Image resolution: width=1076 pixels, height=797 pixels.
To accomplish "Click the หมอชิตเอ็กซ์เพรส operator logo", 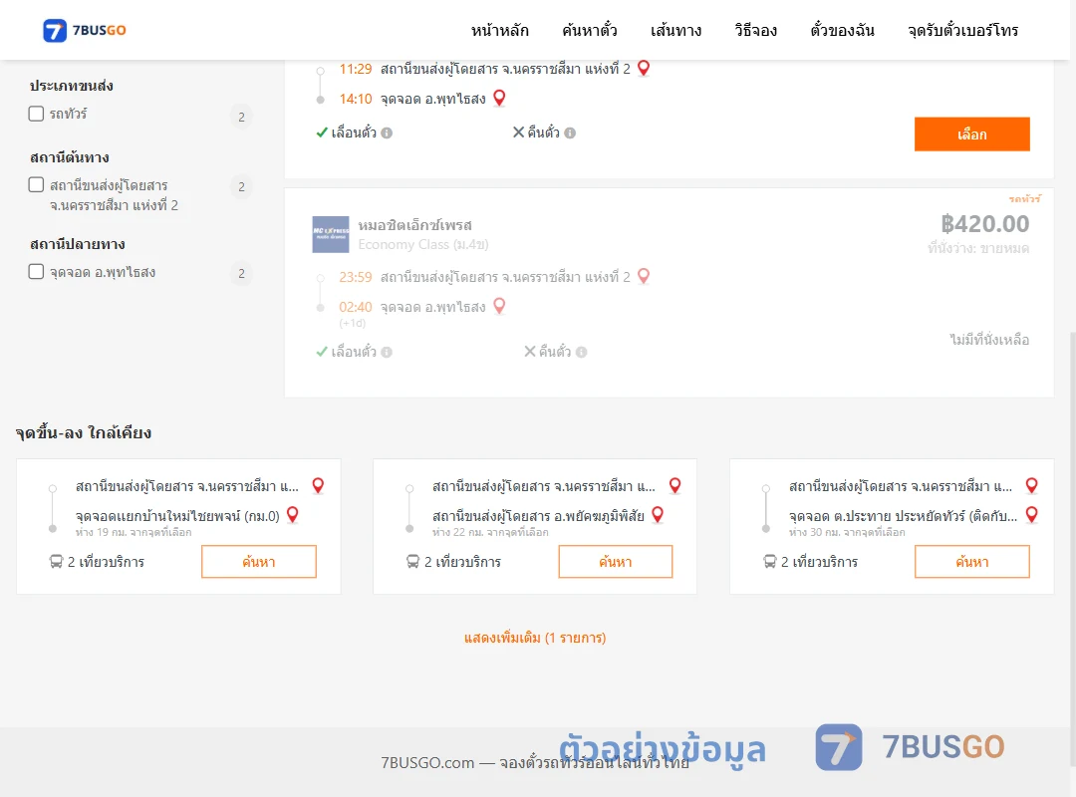I will coord(331,235).
